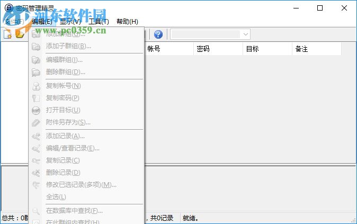Maximize the 密码管理精灵 window
Screen dimensions: 357x224
coord(320,8)
